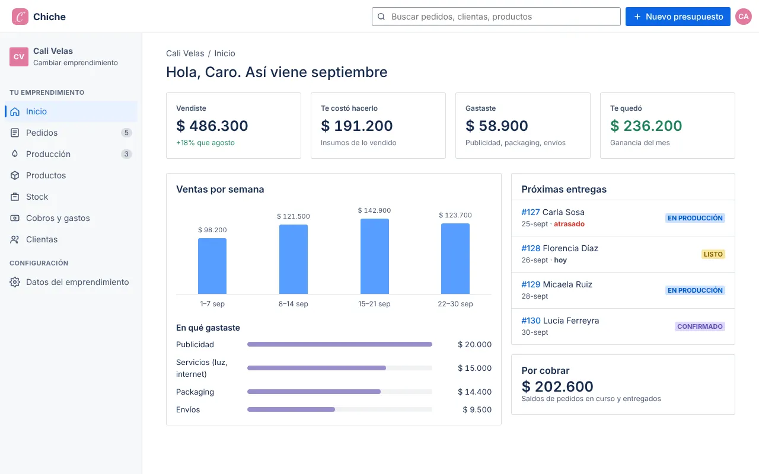Open the CA user avatar

[744, 17]
